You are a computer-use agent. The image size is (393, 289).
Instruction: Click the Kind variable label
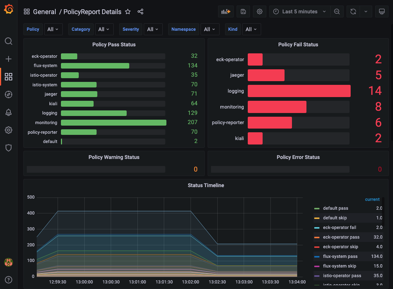coord(233,29)
